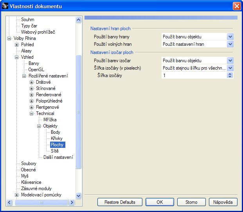This screenshot has height=212, width=243.
Task: Open the OpenGL settings page
Action: point(36,70)
